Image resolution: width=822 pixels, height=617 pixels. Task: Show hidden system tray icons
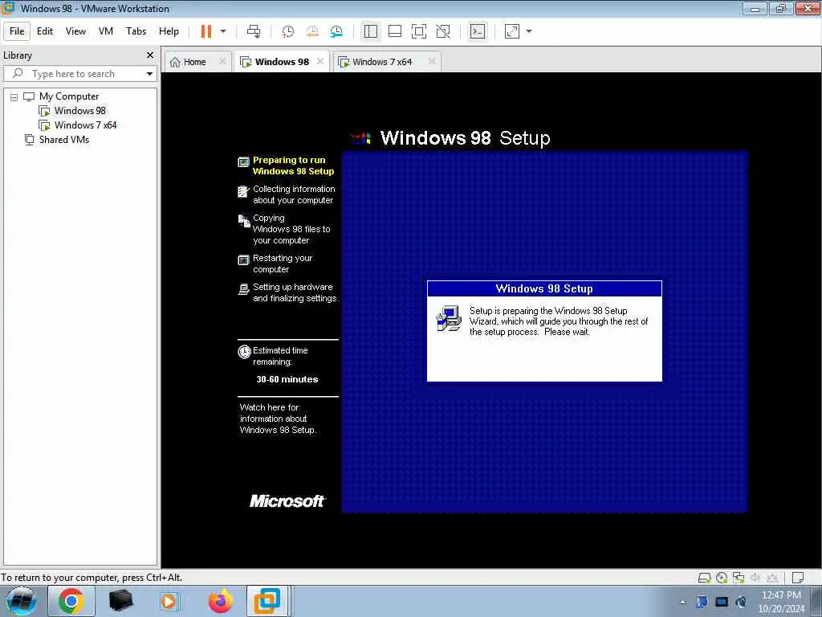point(682,603)
